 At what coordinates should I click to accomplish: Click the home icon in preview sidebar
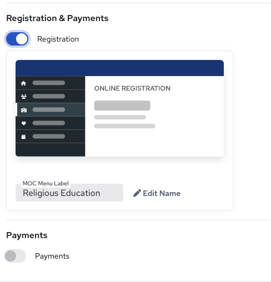pos(23,83)
